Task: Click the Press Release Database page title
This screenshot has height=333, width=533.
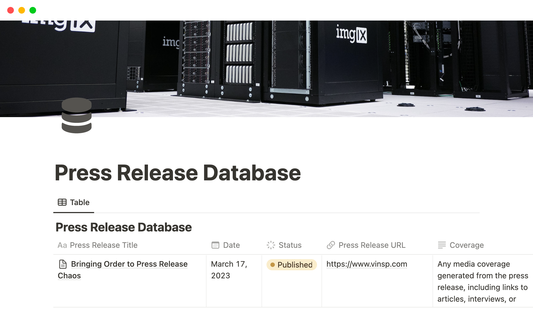Action: (x=178, y=173)
